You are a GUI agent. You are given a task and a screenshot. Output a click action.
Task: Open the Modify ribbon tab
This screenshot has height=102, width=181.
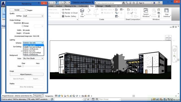(x=108, y=6)
